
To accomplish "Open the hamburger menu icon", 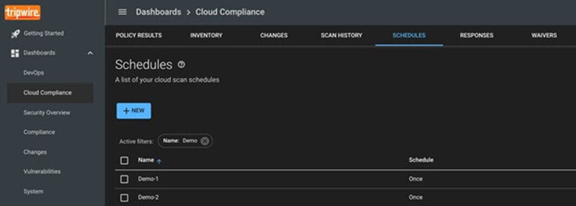I will [x=122, y=12].
